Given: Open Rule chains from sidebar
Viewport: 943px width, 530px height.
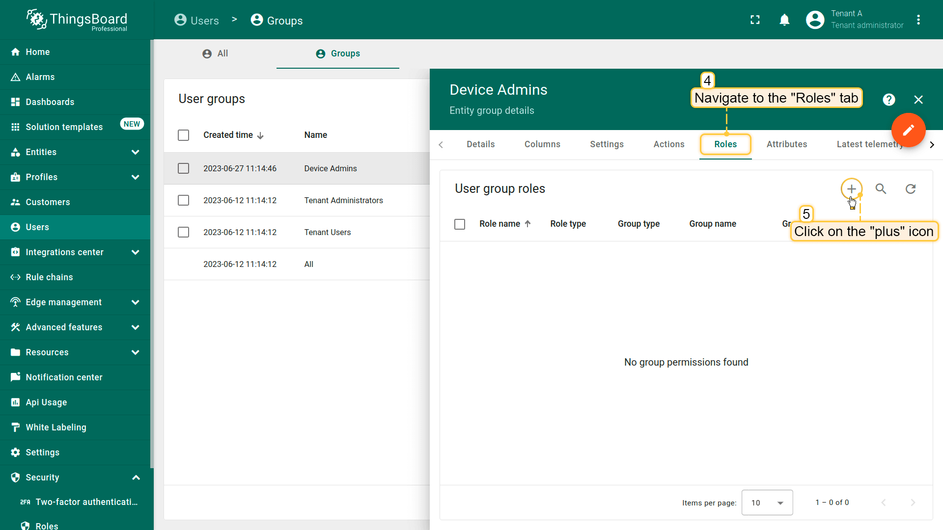Looking at the screenshot, I should tap(49, 277).
